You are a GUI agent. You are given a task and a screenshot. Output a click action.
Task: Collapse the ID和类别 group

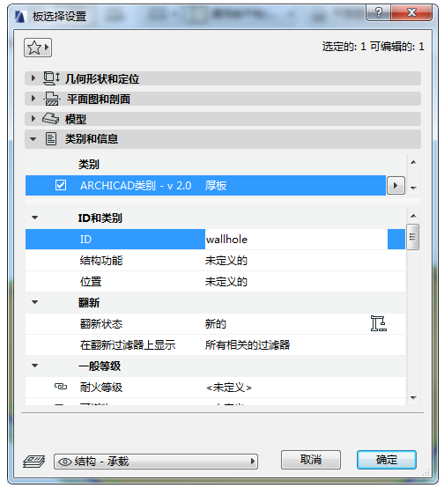pyautogui.click(x=35, y=218)
